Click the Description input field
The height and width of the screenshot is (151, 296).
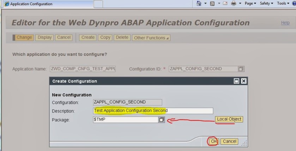(x=153, y=111)
